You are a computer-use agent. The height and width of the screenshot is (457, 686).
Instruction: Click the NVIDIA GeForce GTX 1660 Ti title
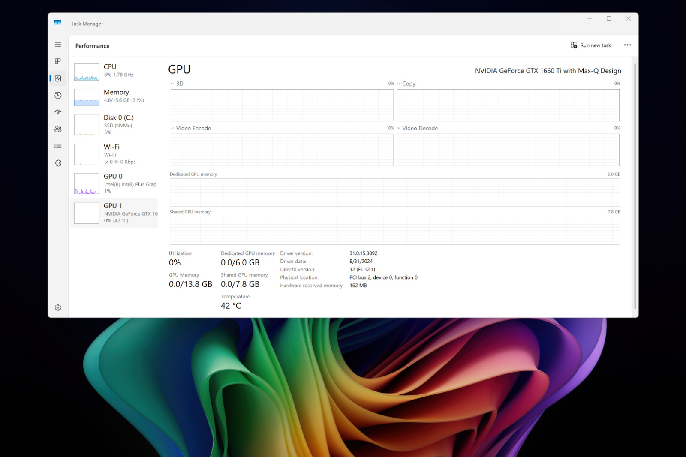[548, 71]
